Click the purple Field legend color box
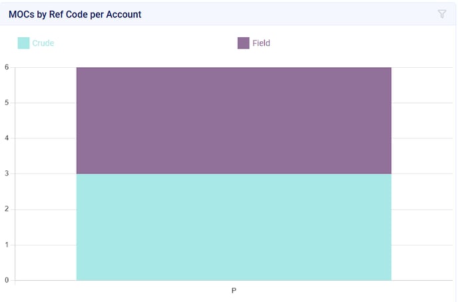The height and width of the screenshot is (302, 458). pos(243,43)
